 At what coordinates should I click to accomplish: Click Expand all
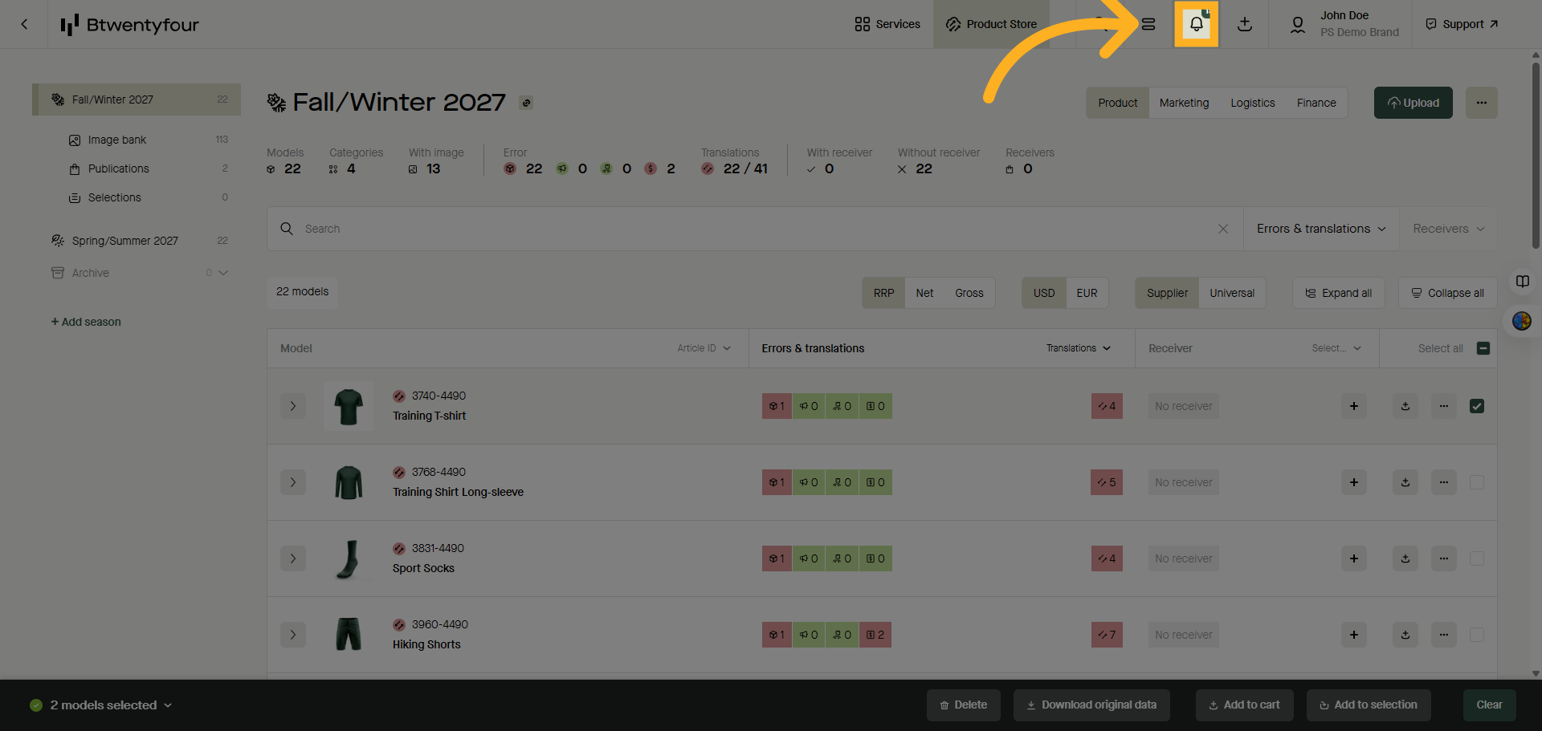pos(1338,293)
